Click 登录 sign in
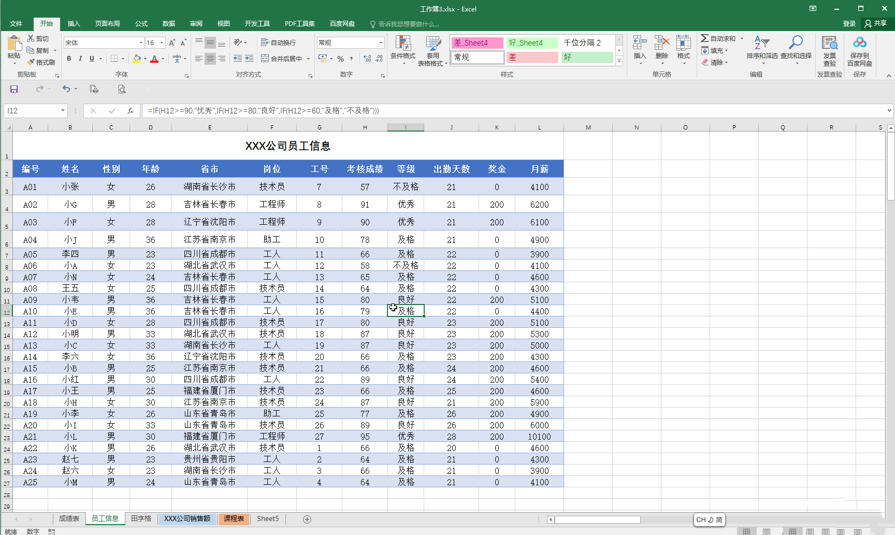Image resolution: width=895 pixels, height=535 pixels. pyautogui.click(x=849, y=23)
